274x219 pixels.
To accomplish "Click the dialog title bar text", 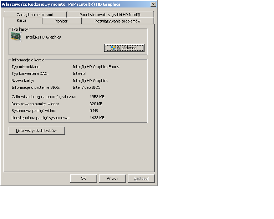I will click(61, 4).
